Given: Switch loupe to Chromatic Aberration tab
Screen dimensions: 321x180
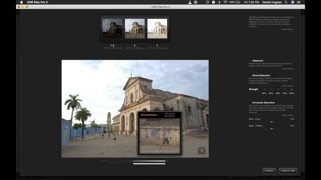Looking at the screenshot, I should pyautogui.click(x=170, y=115).
